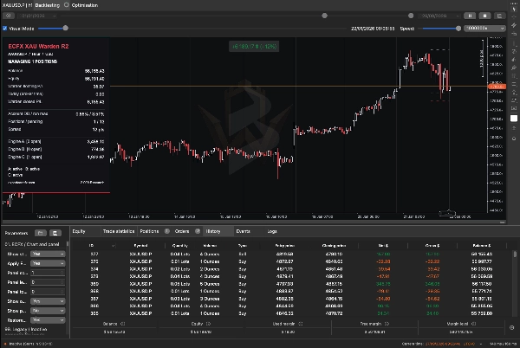Select the equidistant channel drawing tool
The width and height of the screenshot is (520, 348).
(514, 25)
